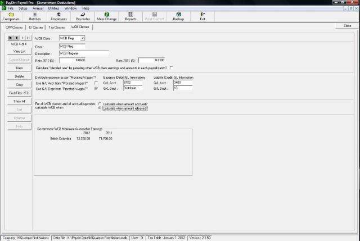Go to previous WCB record
Viewport: 360px width, 241px height.
coord(16,37)
